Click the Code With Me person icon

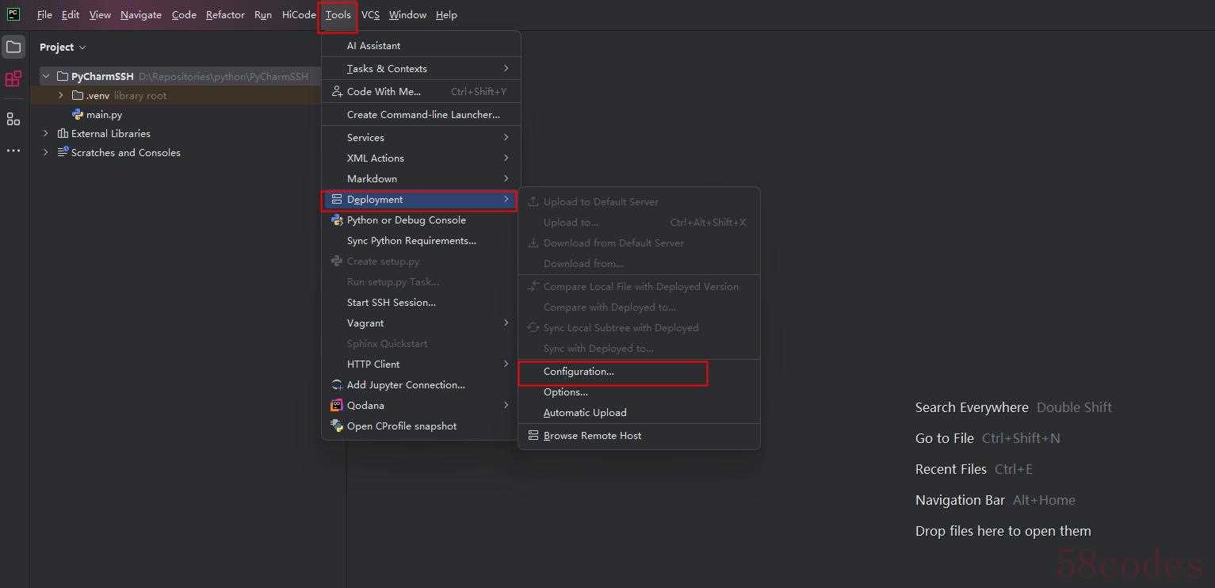coord(337,92)
